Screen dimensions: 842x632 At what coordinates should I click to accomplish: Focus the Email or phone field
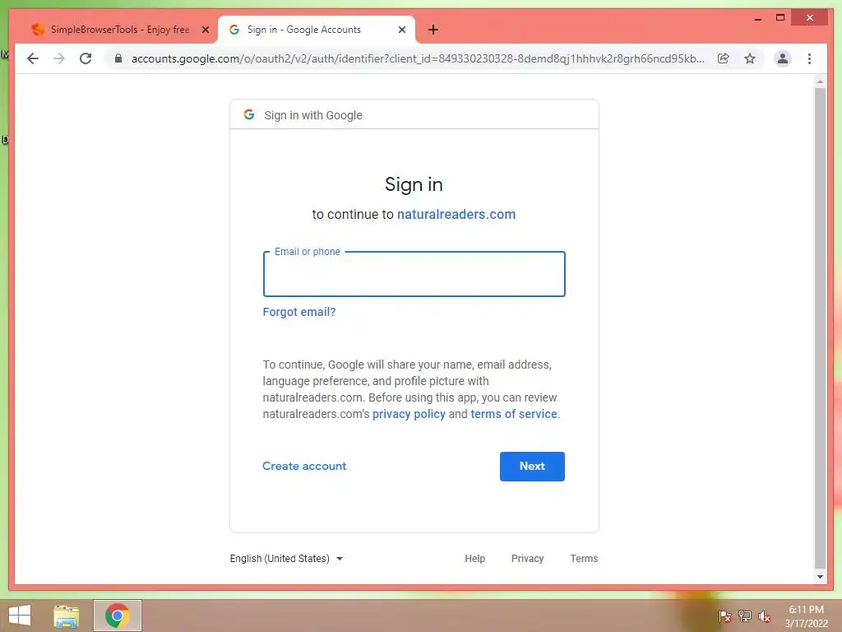coord(414,274)
